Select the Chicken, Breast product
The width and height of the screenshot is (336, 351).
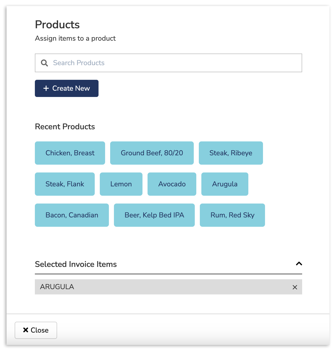click(70, 153)
